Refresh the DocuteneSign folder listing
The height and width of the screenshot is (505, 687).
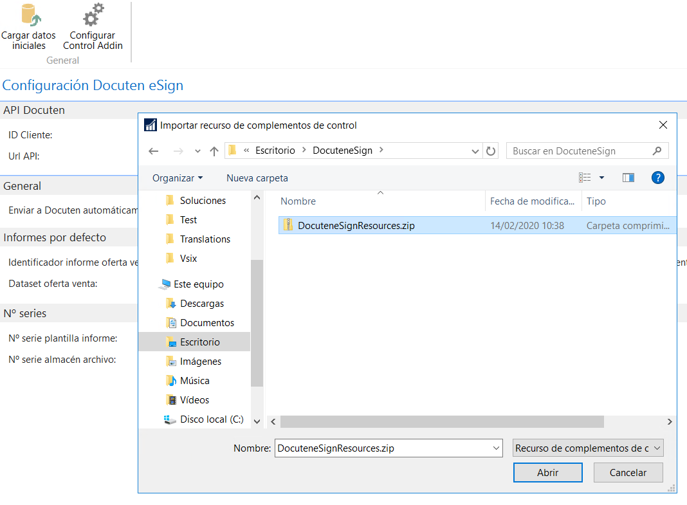(491, 151)
